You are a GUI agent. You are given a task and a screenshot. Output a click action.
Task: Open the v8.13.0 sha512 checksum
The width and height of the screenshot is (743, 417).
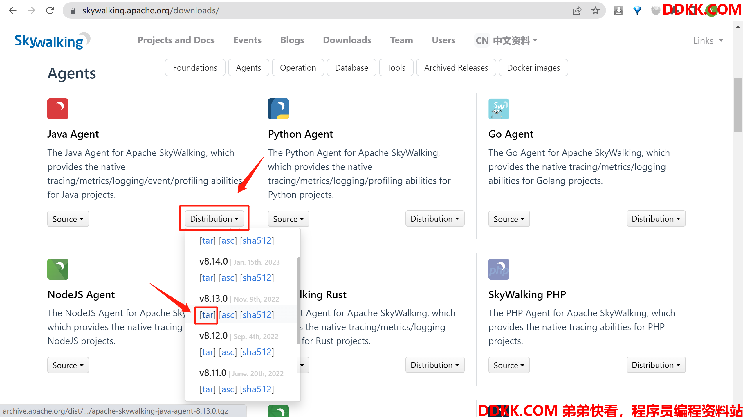point(257,315)
